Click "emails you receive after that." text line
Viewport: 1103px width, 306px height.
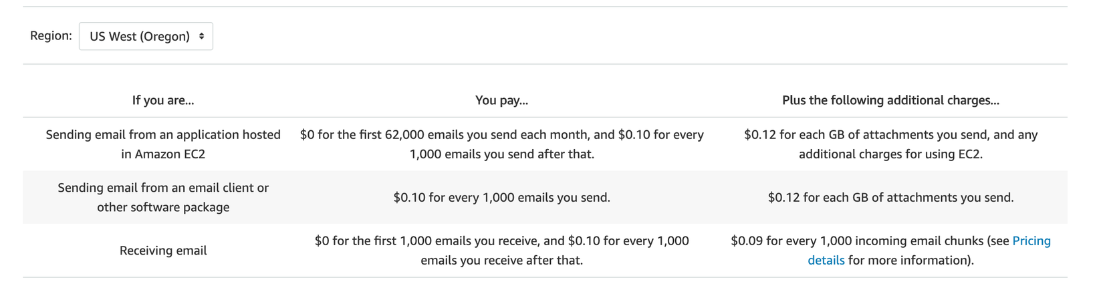point(501,261)
